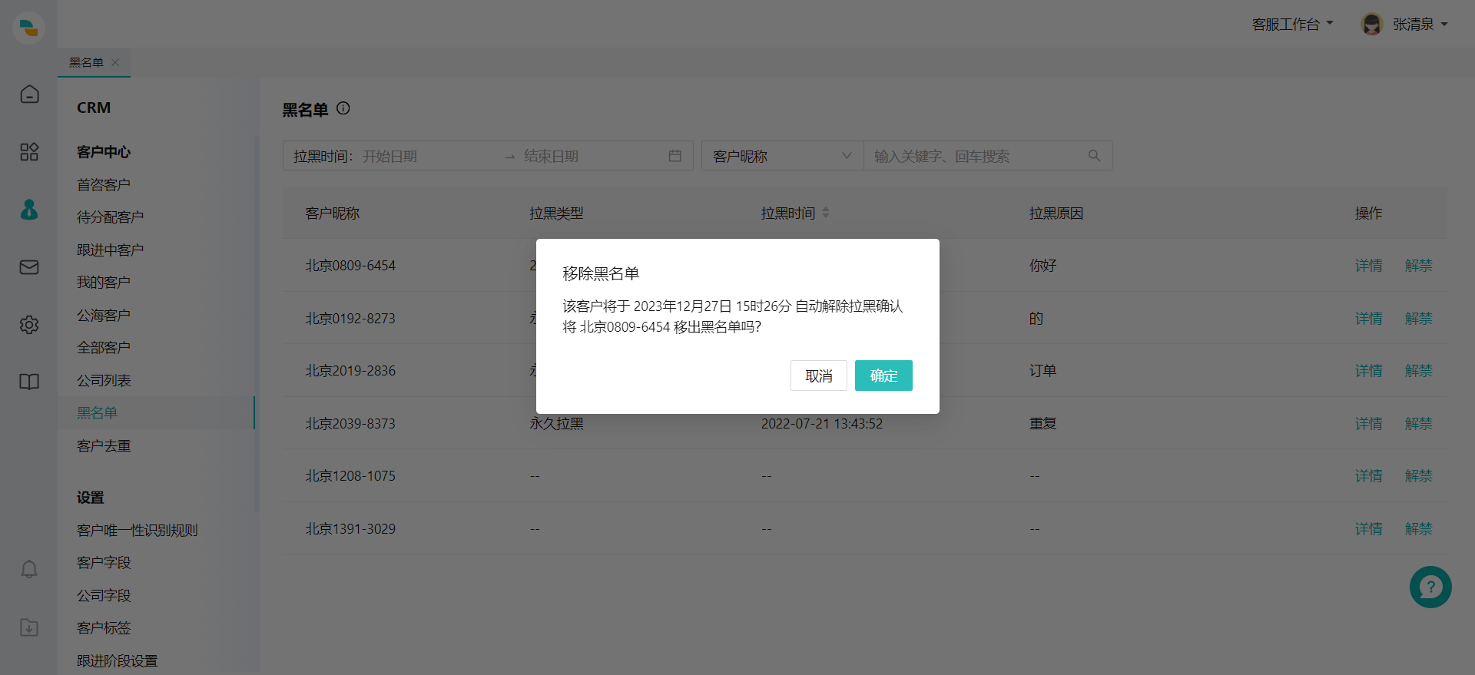This screenshot has height=675, width=1475.
Task: Click 解禁 for 北京2019-2836
Action: (1418, 370)
